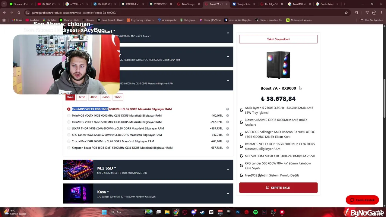Switch to 'KAISER-4' browser tab
Viewport: 386px width, 217px height.
pos(132,4)
